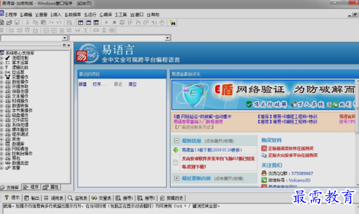Click the Find magnifier toolbar icon

click(70, 22)
